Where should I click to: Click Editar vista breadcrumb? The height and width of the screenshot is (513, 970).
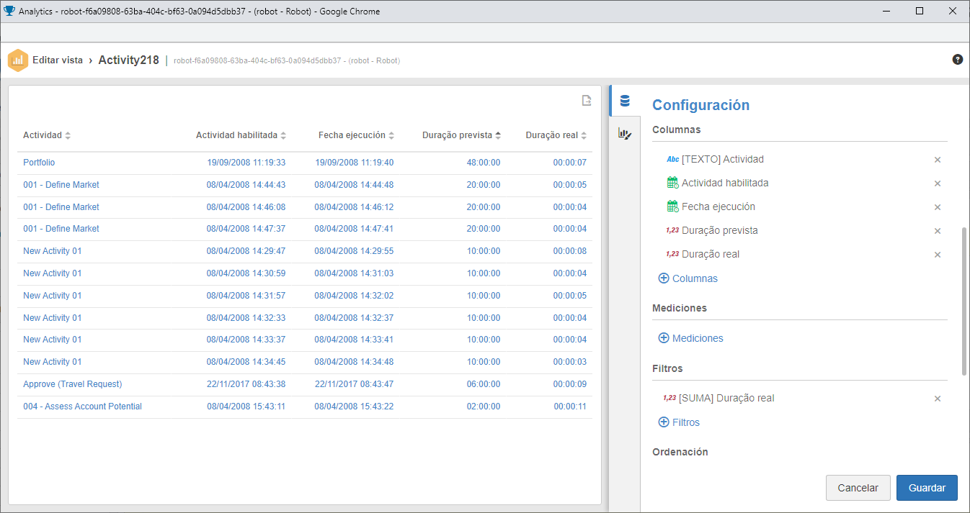coord(58,60)
